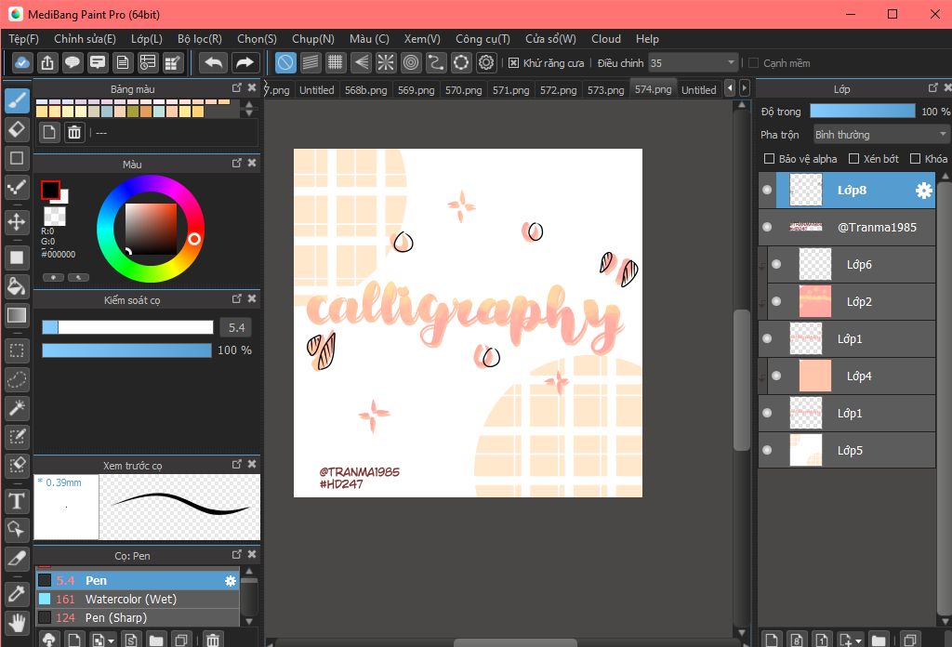952x647 pixels.
Task: Open the Bộ lọc(R) menu
Action: pyautogui.click(x=199, y=39)
